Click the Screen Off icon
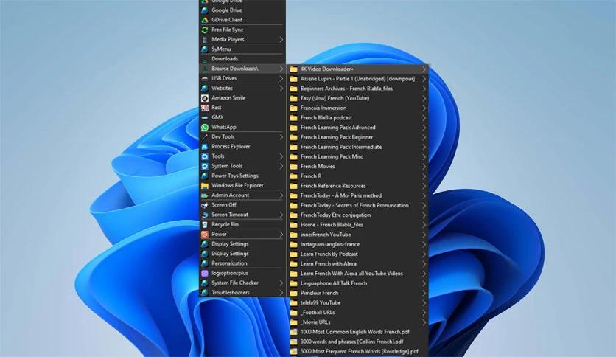Image resolution: width=616 pixels, height=357 pixels. [x=205, y=205]
